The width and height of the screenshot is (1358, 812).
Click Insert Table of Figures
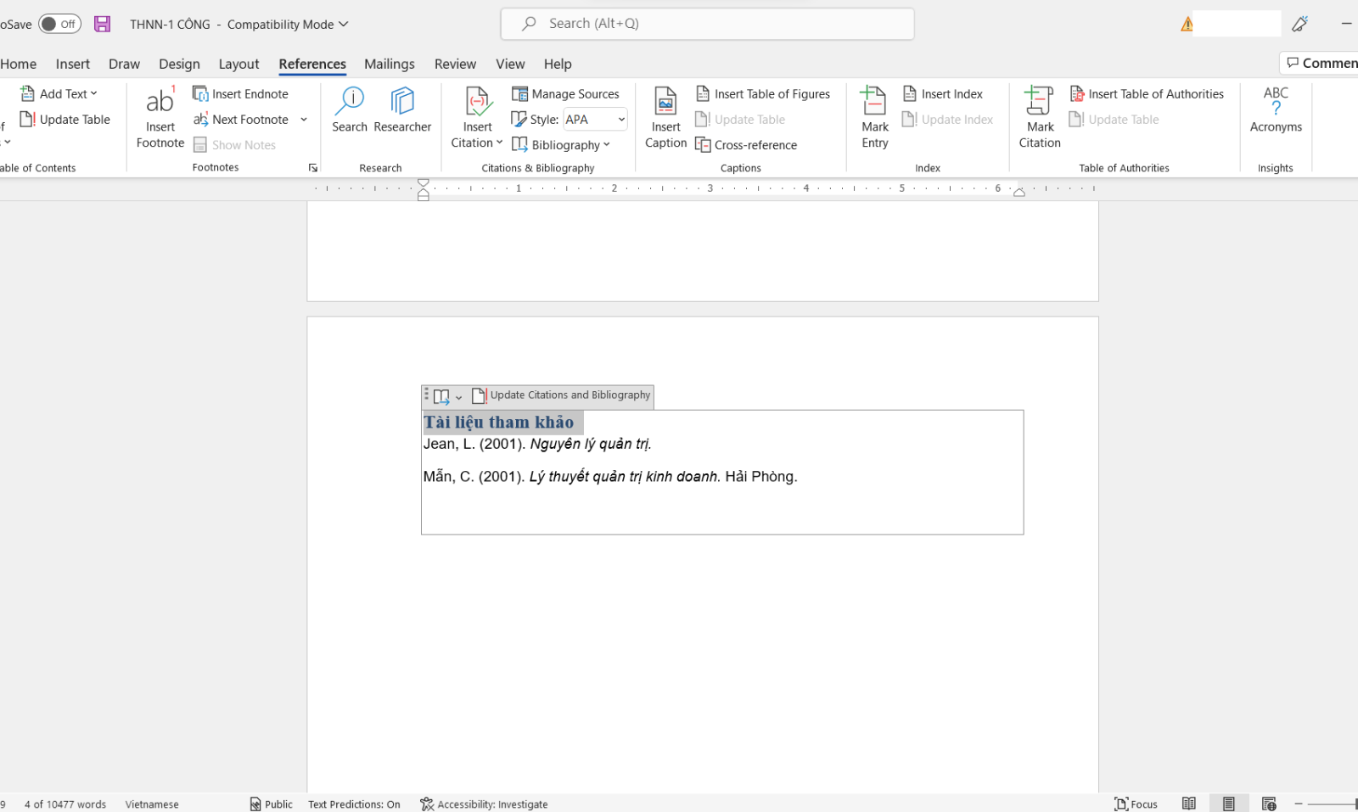point(763,93)
